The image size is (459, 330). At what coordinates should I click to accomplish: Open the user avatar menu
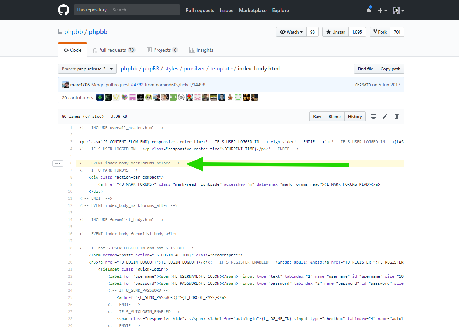click(x=398, y=11)
